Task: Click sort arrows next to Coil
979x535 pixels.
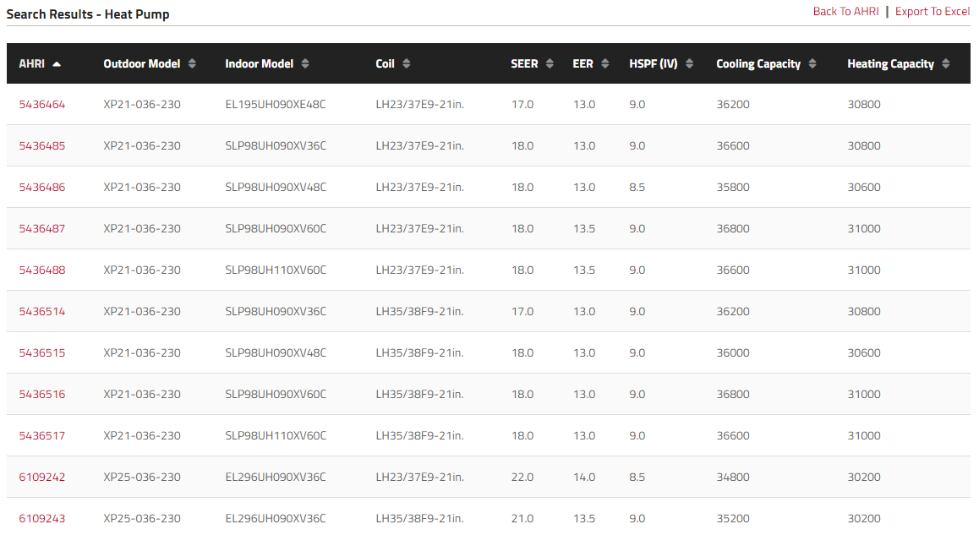Action: click(x=407, y=63)
